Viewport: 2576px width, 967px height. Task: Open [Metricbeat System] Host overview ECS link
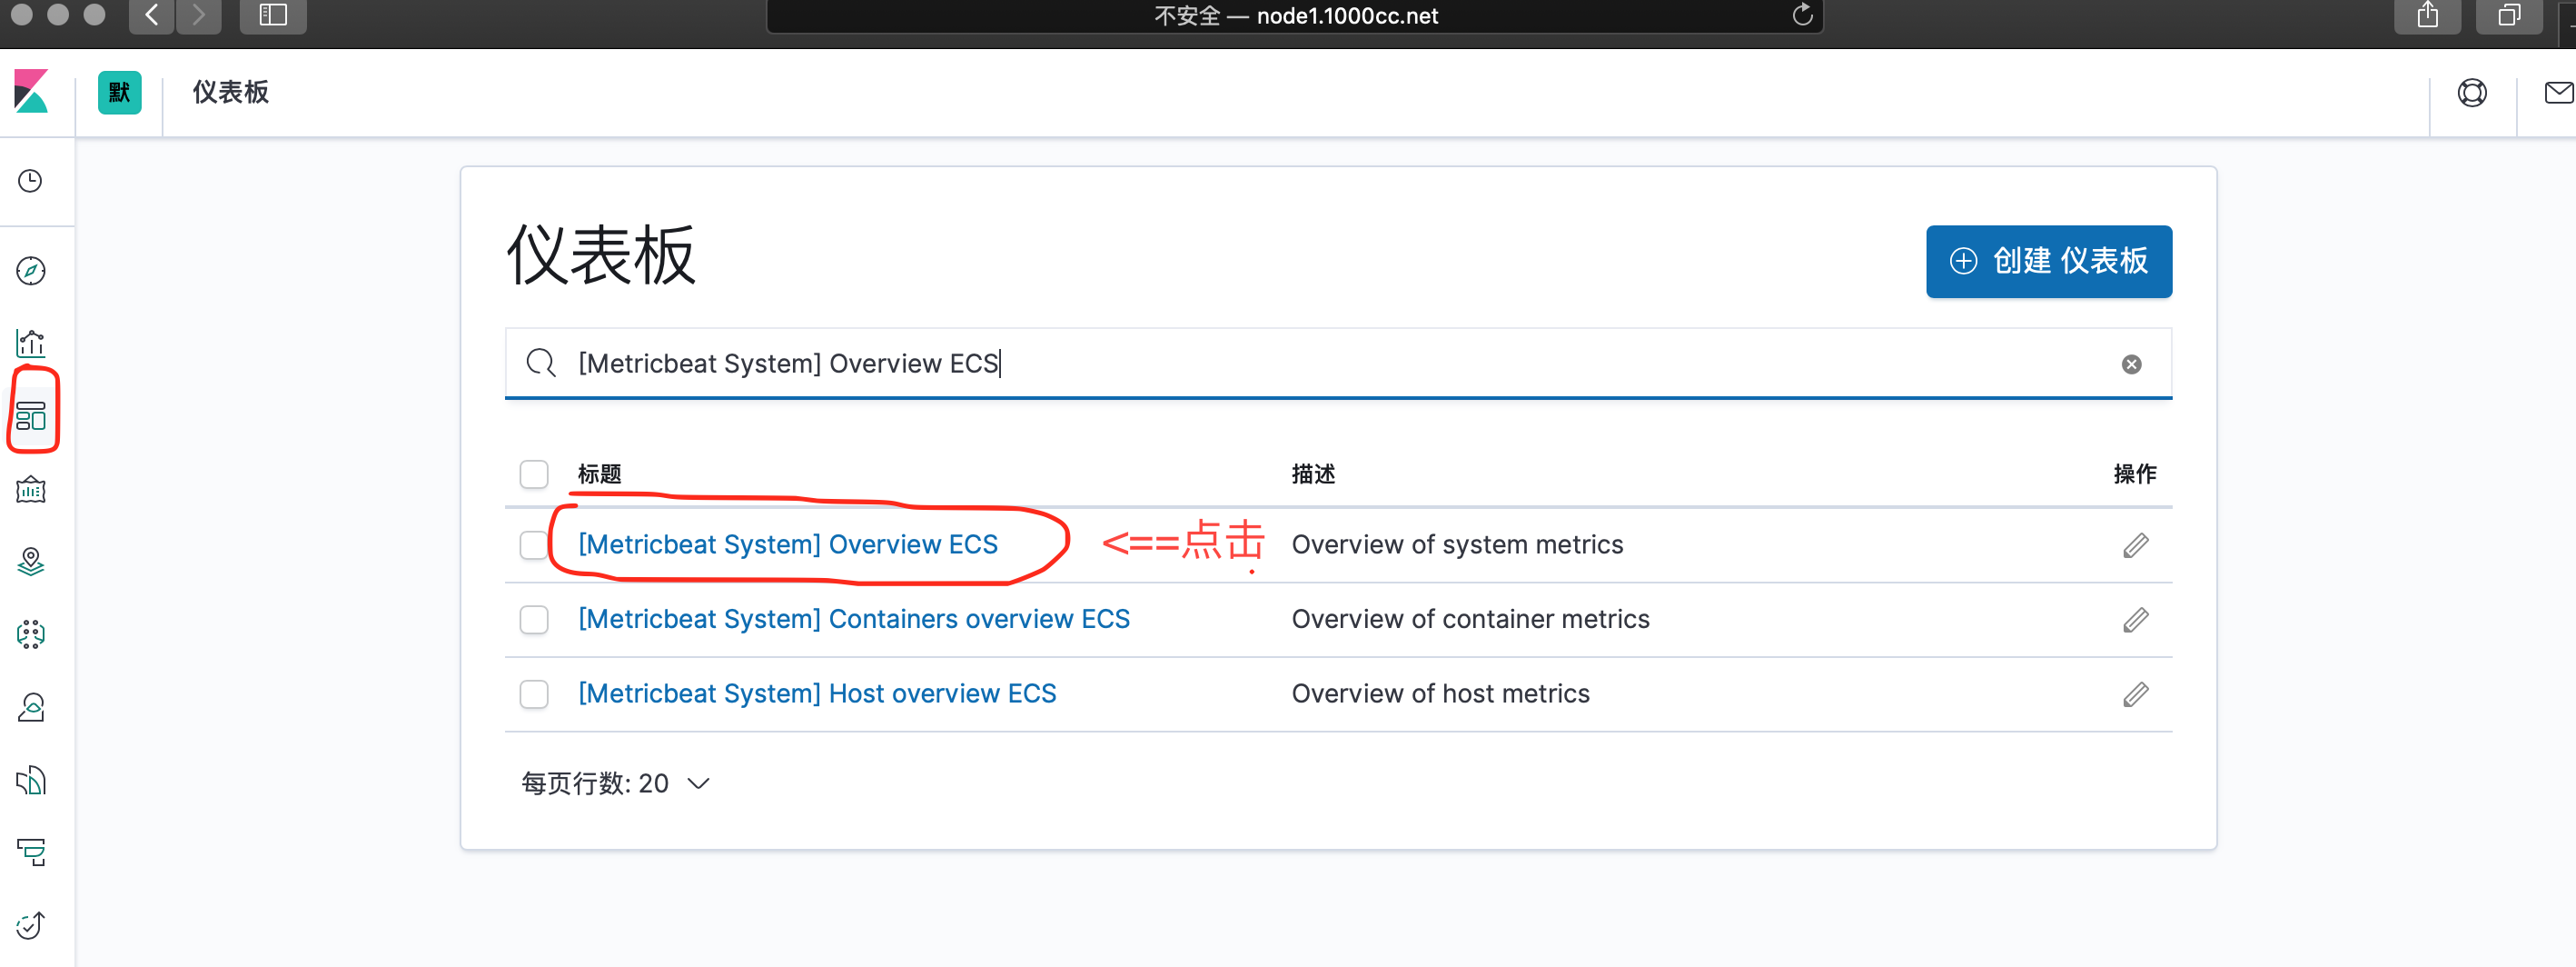pyautogui.click(x=816, y=693)
